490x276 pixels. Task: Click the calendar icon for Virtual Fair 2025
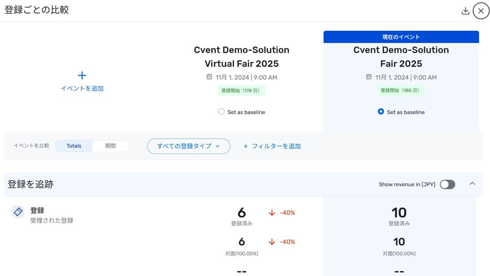(209, 77)
